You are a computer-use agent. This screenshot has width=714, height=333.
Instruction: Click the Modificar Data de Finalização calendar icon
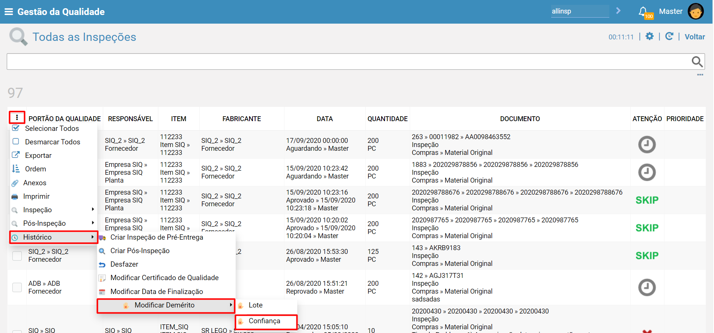102,292
